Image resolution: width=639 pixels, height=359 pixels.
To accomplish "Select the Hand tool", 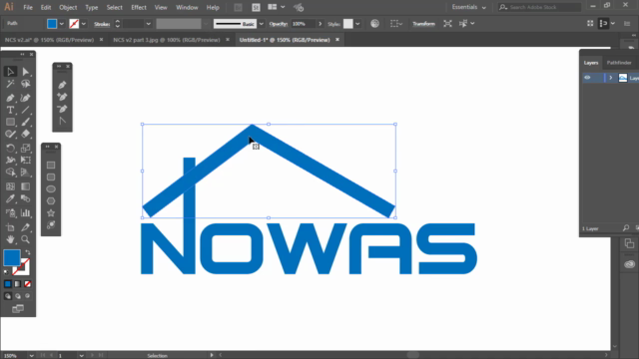I will (x=10, y=239).
